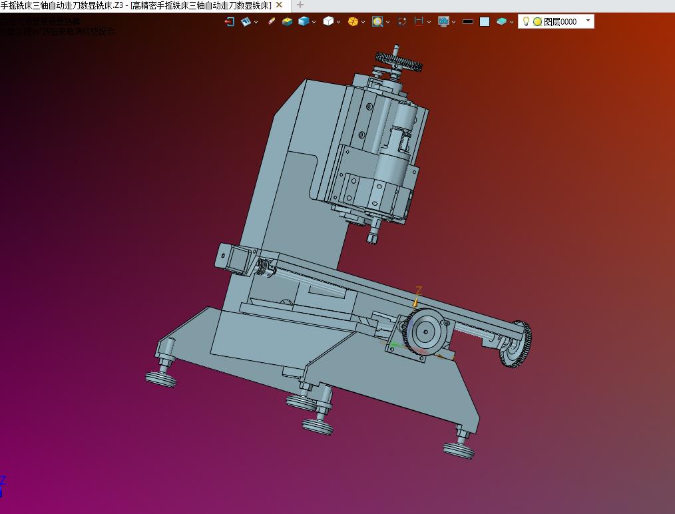The width and height of the screenshot is (675, 514).
Task: Open the section icon dropdown arrow
Action: 429,22
